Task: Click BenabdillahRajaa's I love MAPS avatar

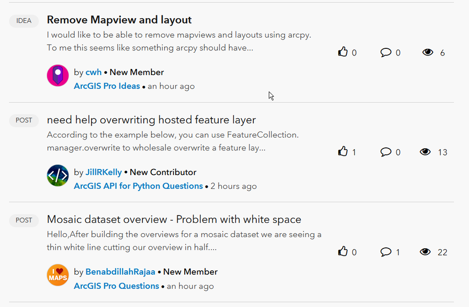Action: click(58, 275)
